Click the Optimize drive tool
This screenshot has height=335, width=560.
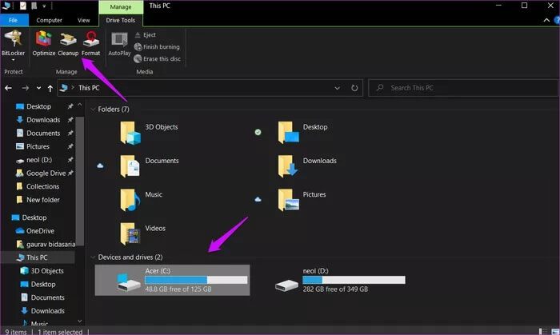44,44
